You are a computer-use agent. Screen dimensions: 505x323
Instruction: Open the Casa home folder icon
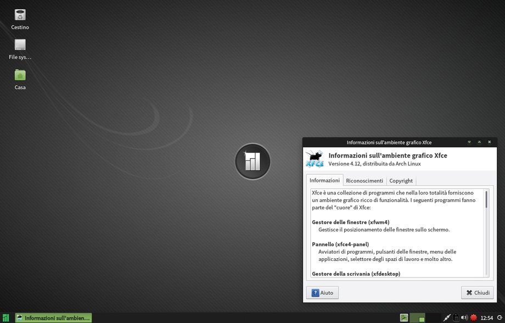(x=20, y=75)
